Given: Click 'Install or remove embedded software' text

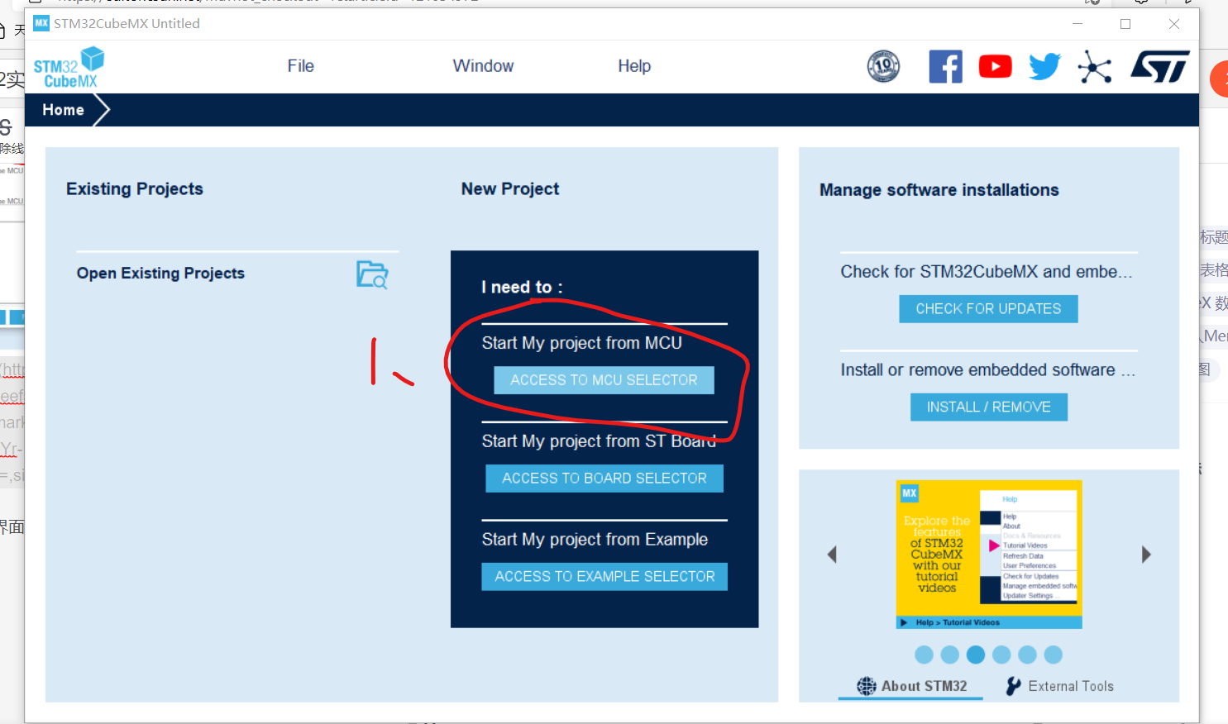Looking at the screenshot, I should pos(988,370).
